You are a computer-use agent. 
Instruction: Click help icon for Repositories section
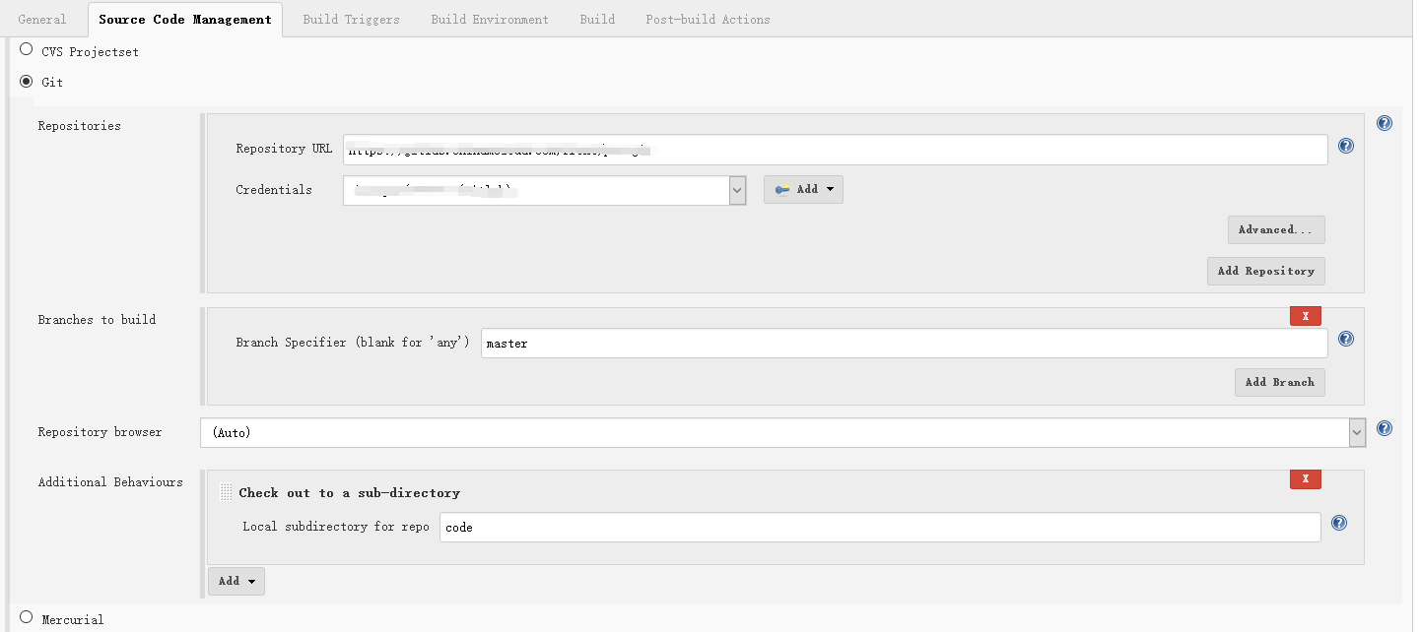[1385, 124]
